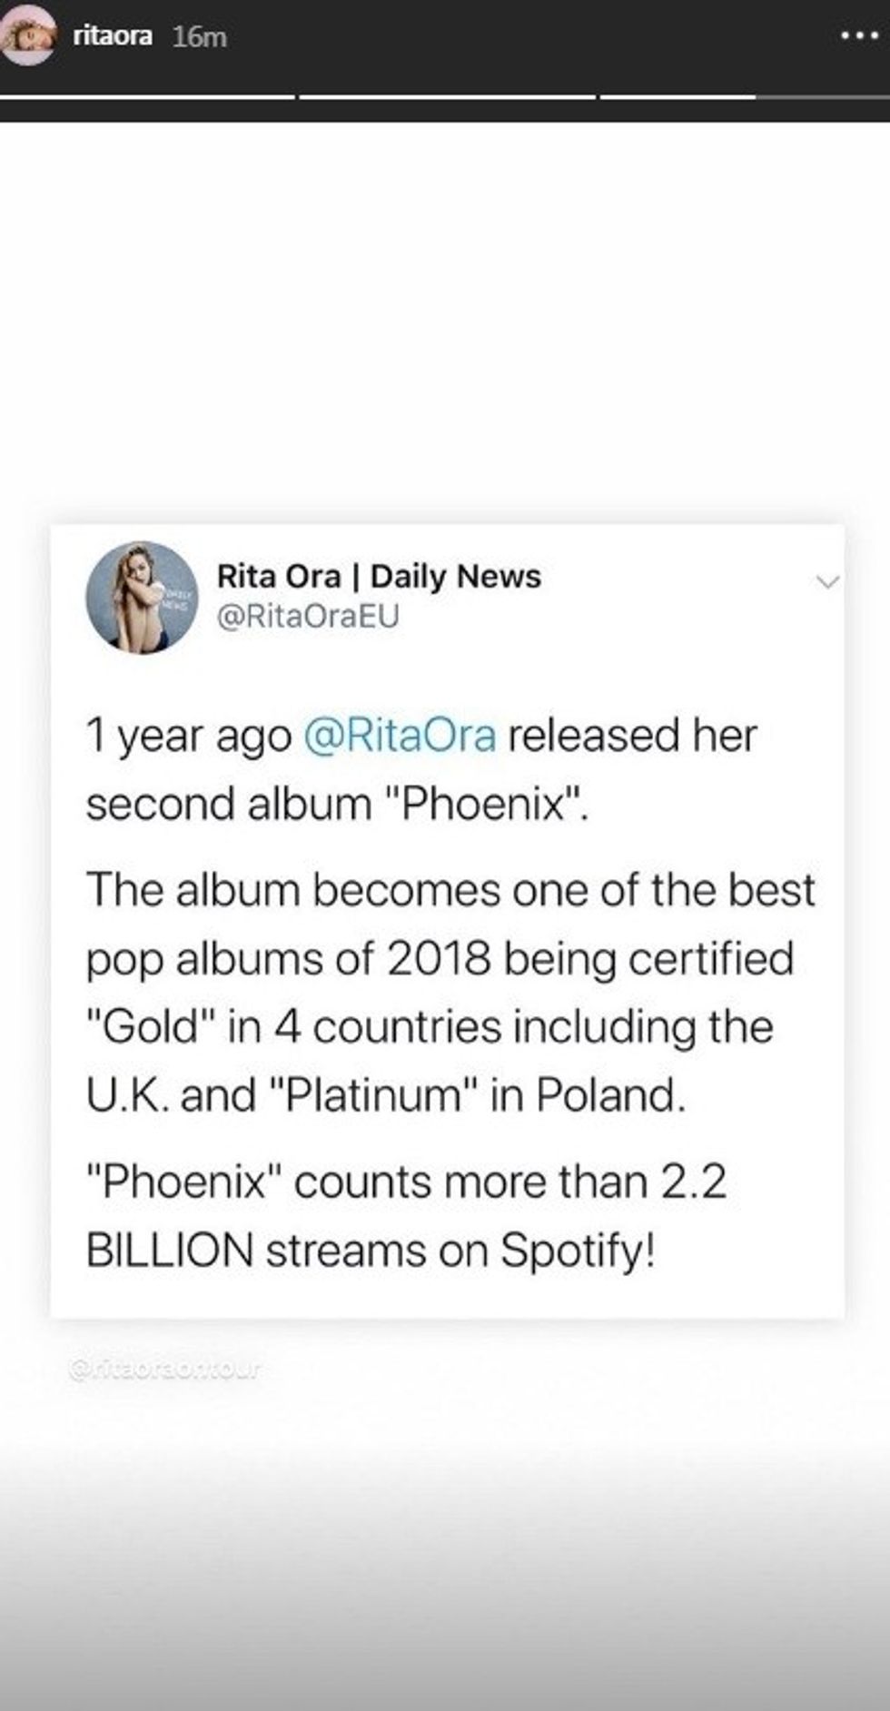Select the ritaora username text
The width and height of the screenshot is (890, 1711).
112,35
